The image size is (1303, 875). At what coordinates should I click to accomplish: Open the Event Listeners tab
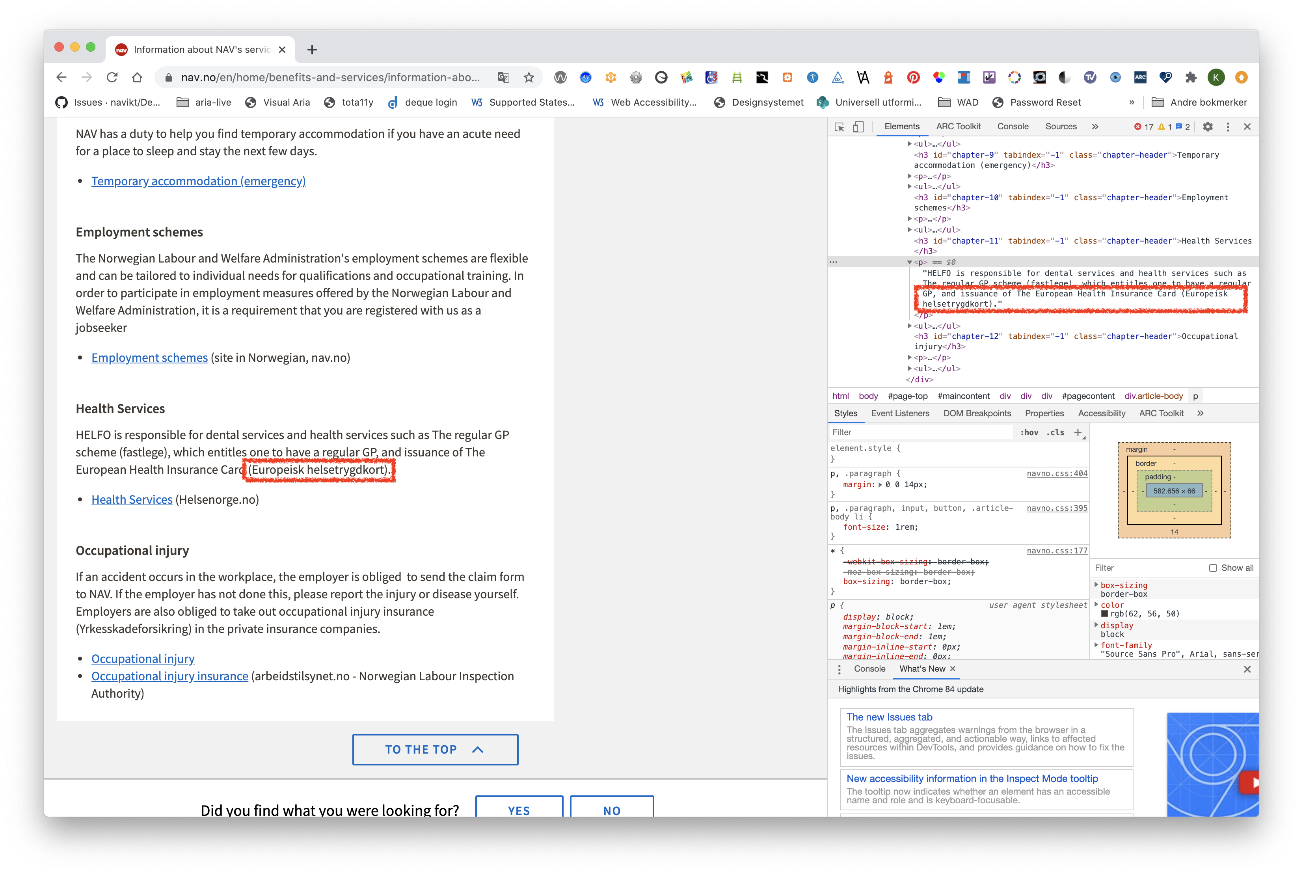click(x=899, y=413)
